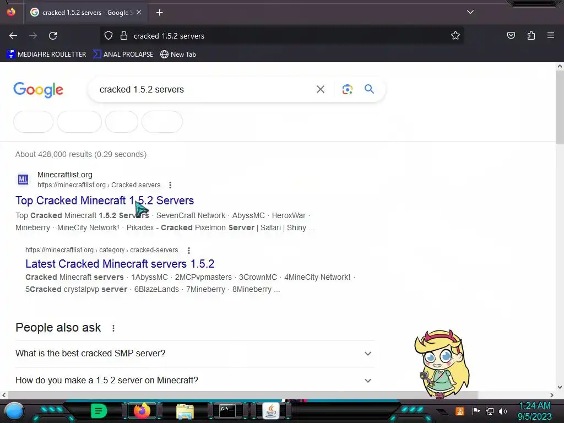The height and width of the screenshot is (423, 564).
Task: Open People also ask options menu
Action: tap(113, 328)
